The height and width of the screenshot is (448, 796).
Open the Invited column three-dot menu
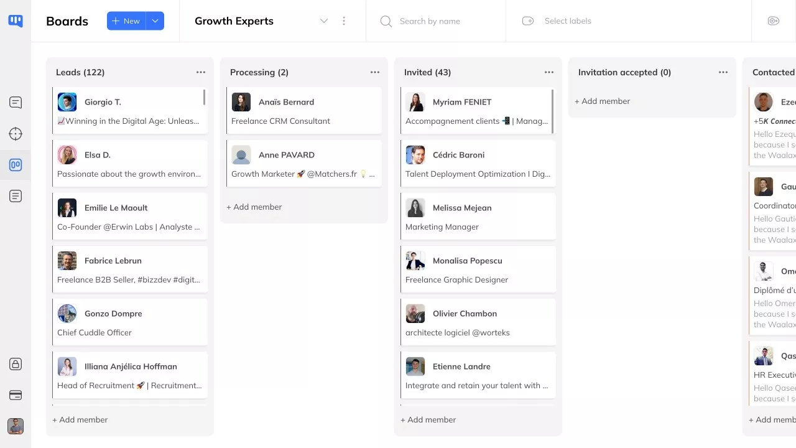(x=548, y=72)
